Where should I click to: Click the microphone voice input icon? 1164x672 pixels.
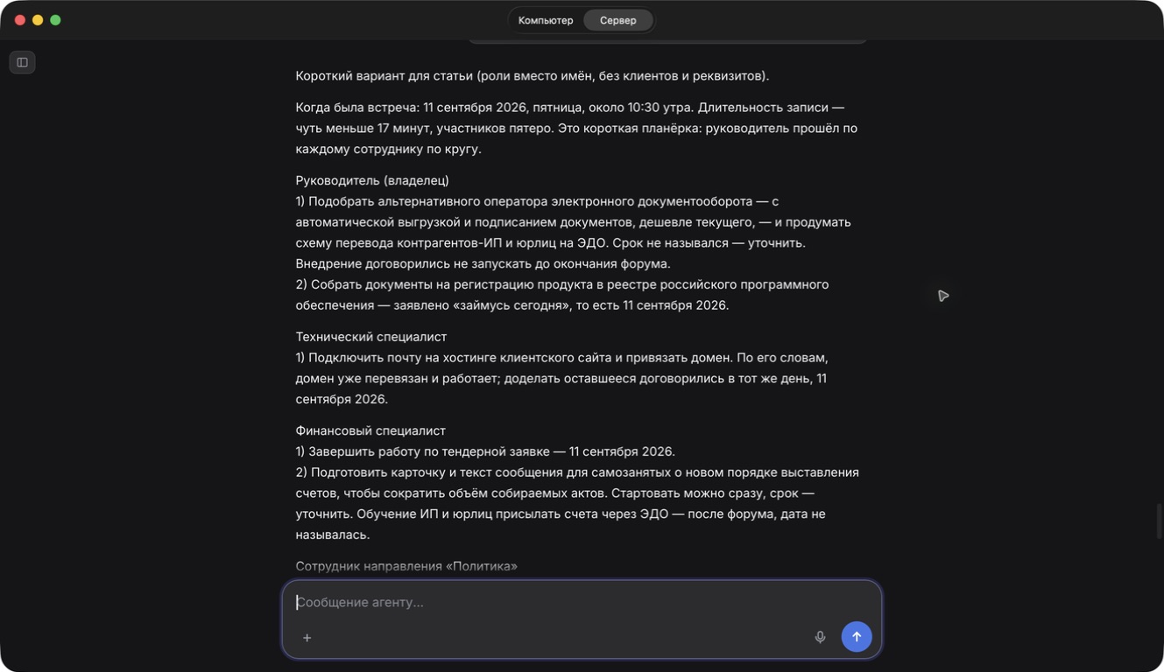pyautogui.click(x=820, y=637)
